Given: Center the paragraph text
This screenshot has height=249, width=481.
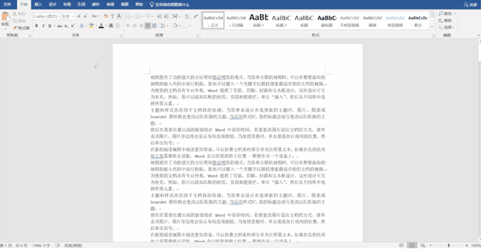Looking at the screenshot, I should coord(135,26).
